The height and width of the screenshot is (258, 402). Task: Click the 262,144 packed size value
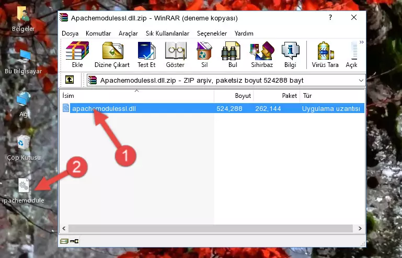click(268, 109)
